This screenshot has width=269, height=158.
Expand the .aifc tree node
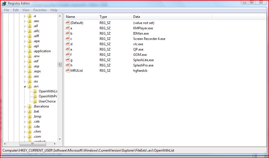tap(25, 31)
